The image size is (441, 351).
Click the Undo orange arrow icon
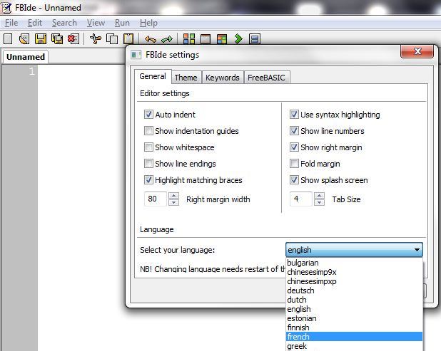[151, 39]
